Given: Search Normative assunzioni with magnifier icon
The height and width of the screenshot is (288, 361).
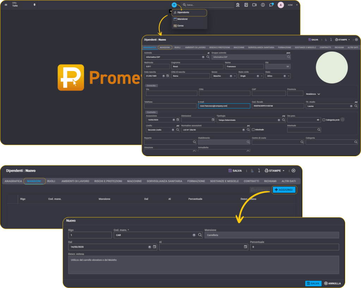Looking at the screenshot, I should point(248,130).
